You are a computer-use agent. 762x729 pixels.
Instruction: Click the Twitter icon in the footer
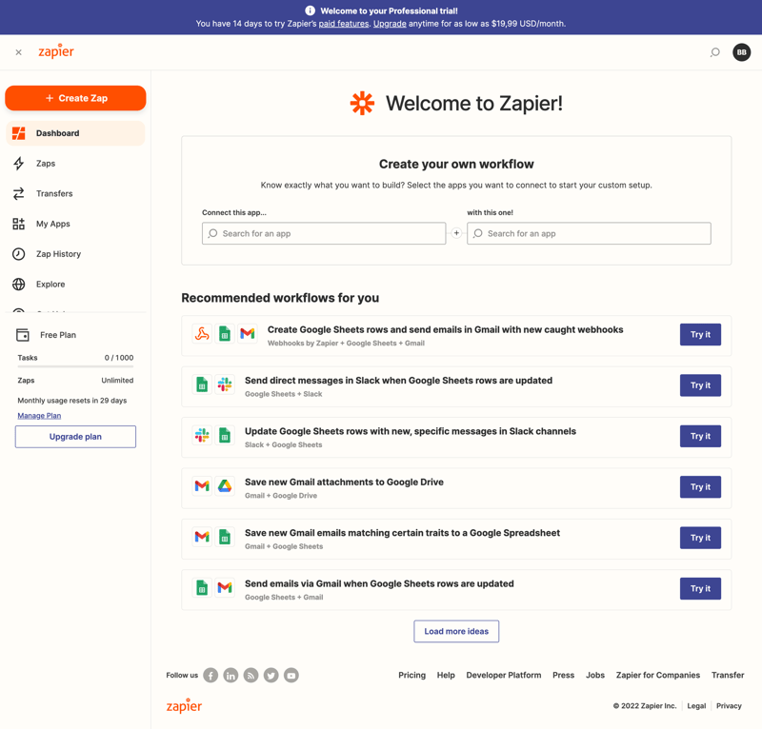(x=271, y=675)
